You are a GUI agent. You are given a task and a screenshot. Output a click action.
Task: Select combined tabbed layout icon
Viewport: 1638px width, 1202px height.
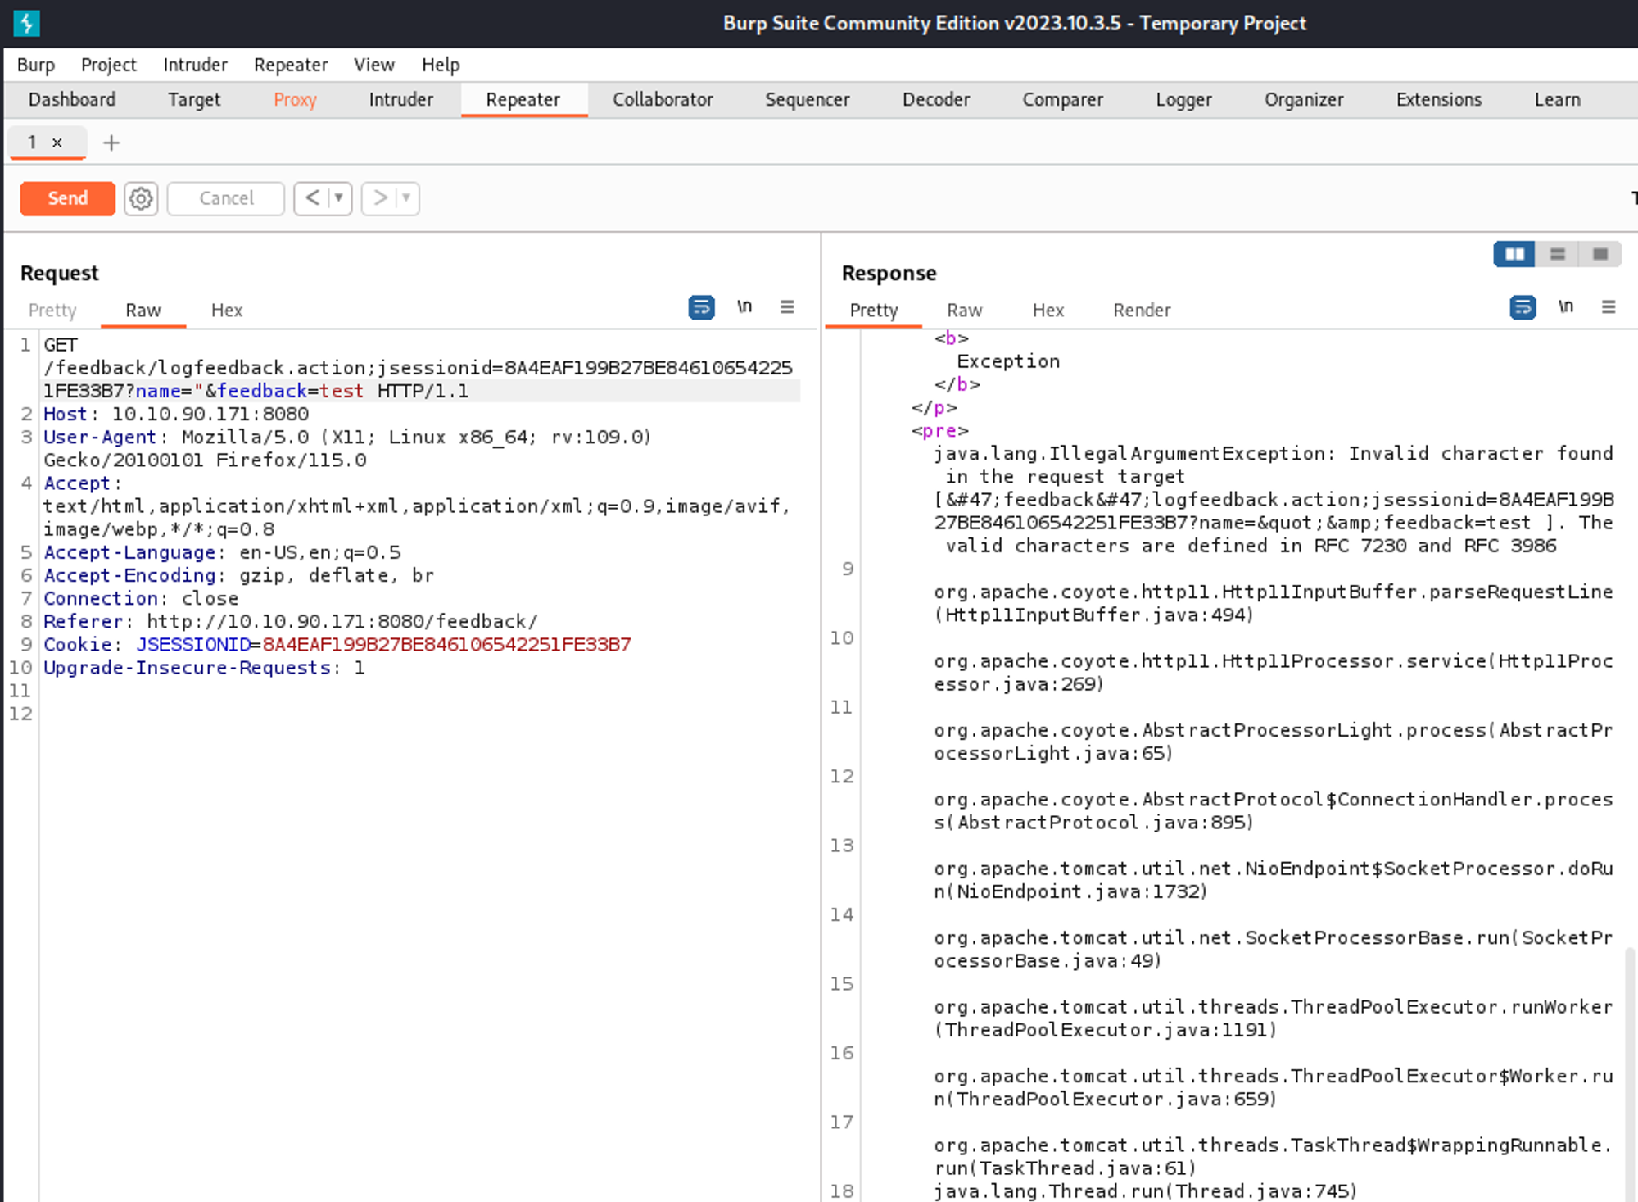point(1600,254)
